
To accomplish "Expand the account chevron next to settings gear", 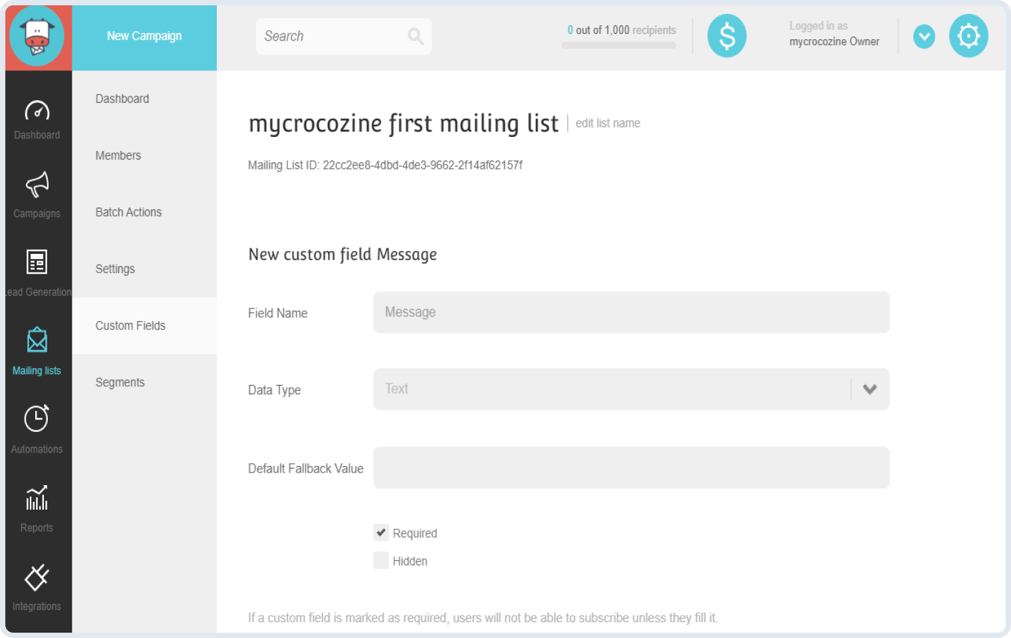I will [x=924, y=37].
